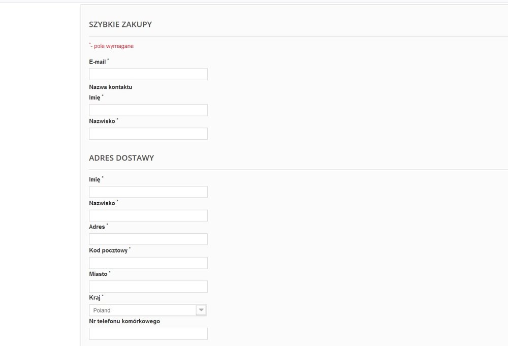508x346 pixels.
Task: Click the Kod pocztowy input field
Action: tap(148, 263)
